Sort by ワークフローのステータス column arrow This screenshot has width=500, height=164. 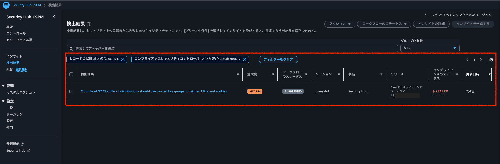click(x=306, y=74)
